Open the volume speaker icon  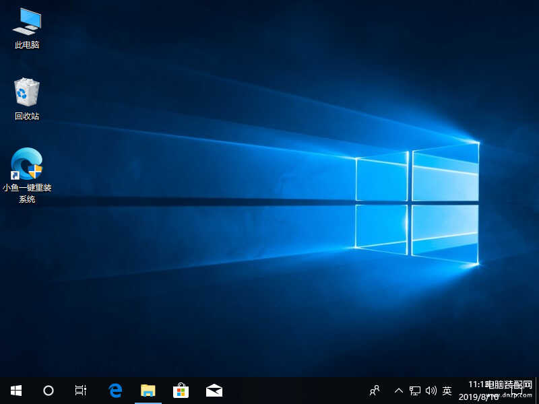tap(431, 391)
